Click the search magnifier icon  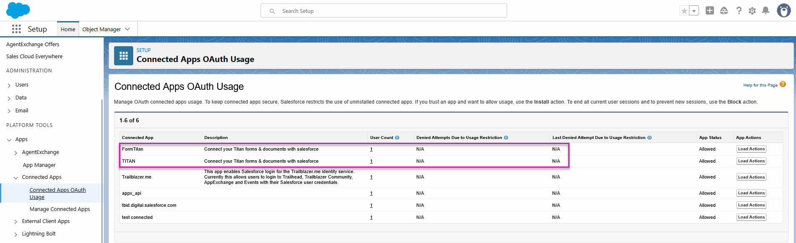pos(272,11)
